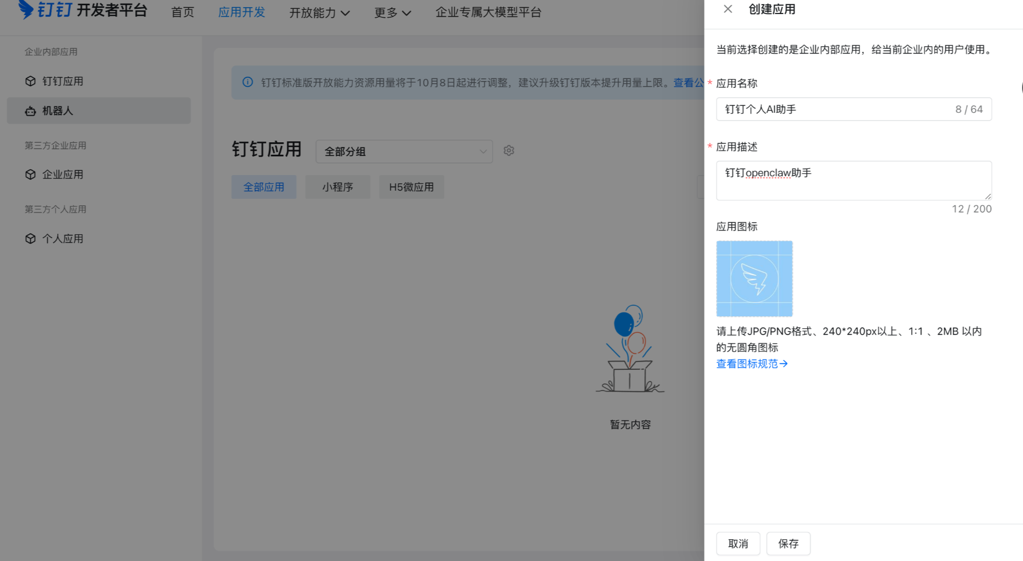Screen dimensions: 1023x561
Task: Switch to the 小程序 tab
Action: tap(337, 187)
